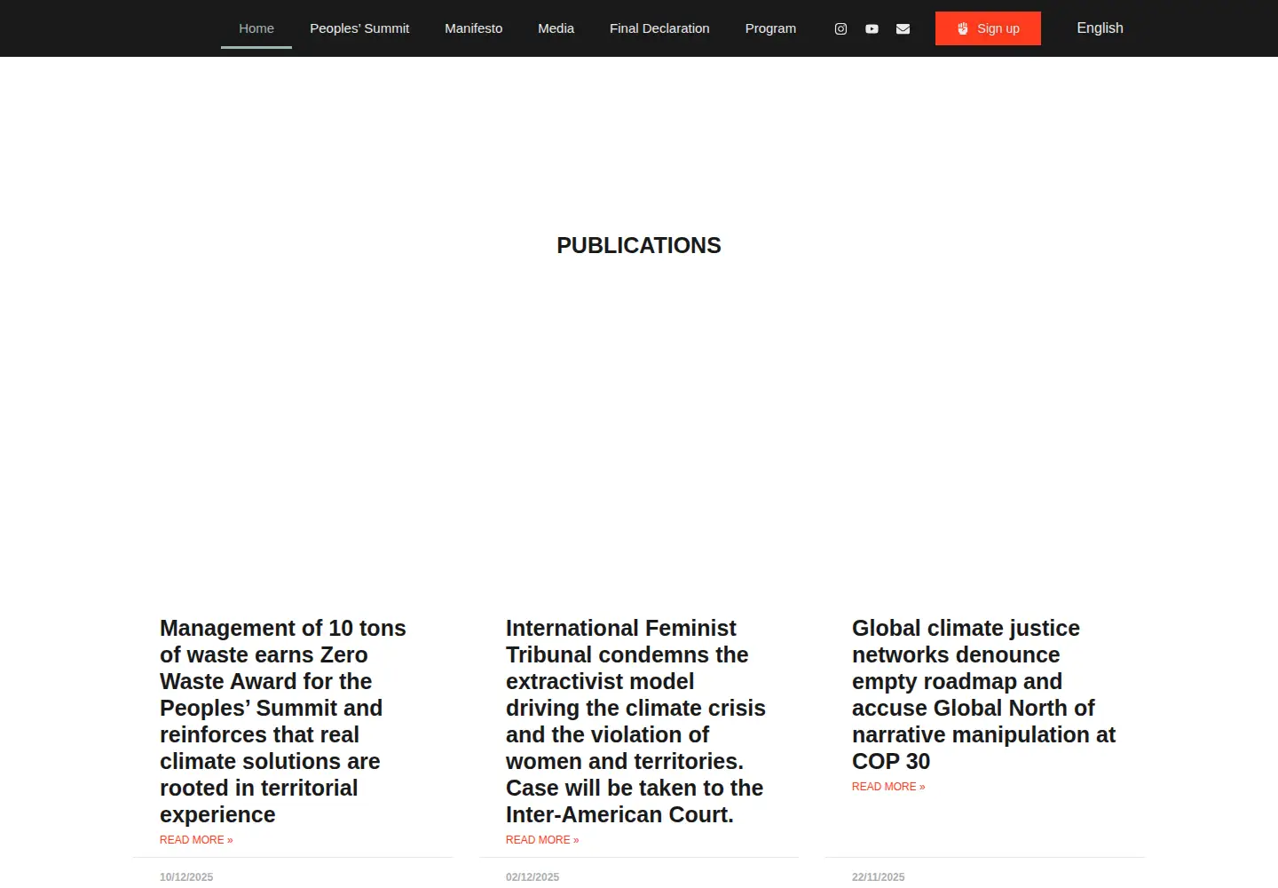The height and width of the screenshot is (888, 1278).
Task: Open the International Feminist Tribunal article title
Action: 635,721
